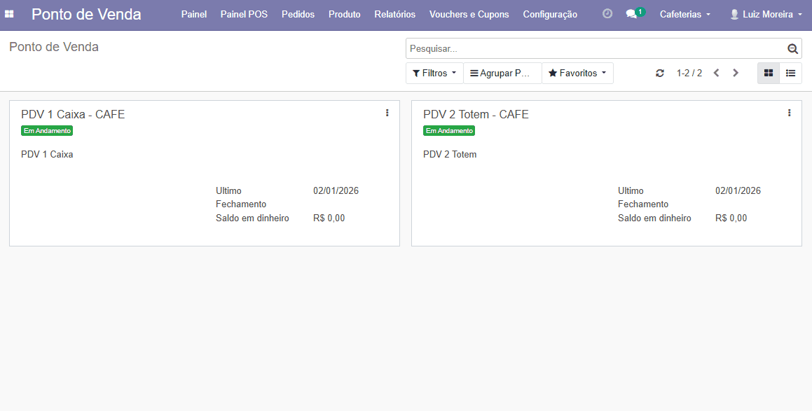Open the Relatórios menu
812x411 pixels.
[x=394, y=14]
